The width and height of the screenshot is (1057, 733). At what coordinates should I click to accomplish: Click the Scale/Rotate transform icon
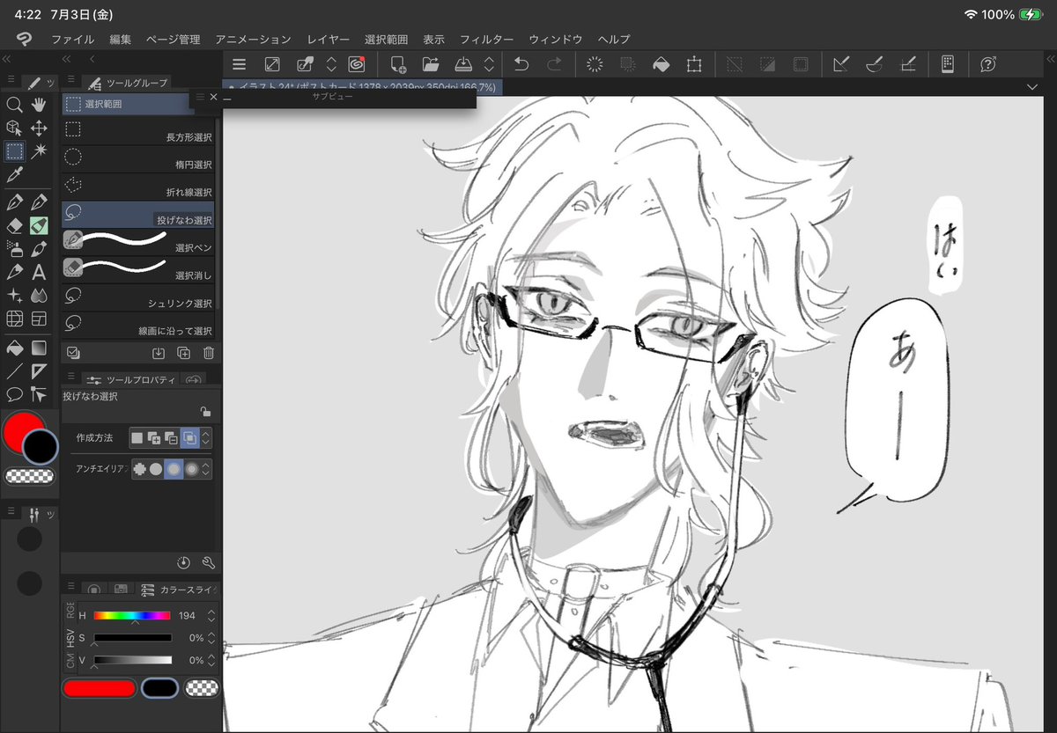pyautogui.click(x=694, y=64)
